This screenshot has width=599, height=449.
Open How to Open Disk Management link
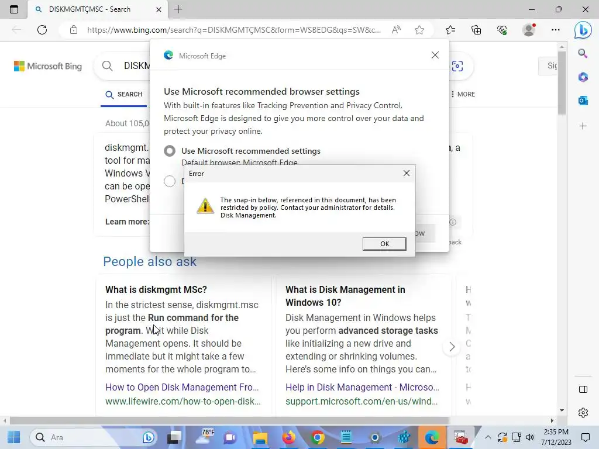click(x=182, y=387)
